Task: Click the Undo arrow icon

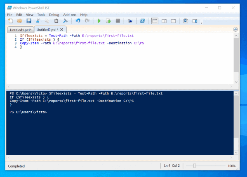Action: tap(78, 21)
